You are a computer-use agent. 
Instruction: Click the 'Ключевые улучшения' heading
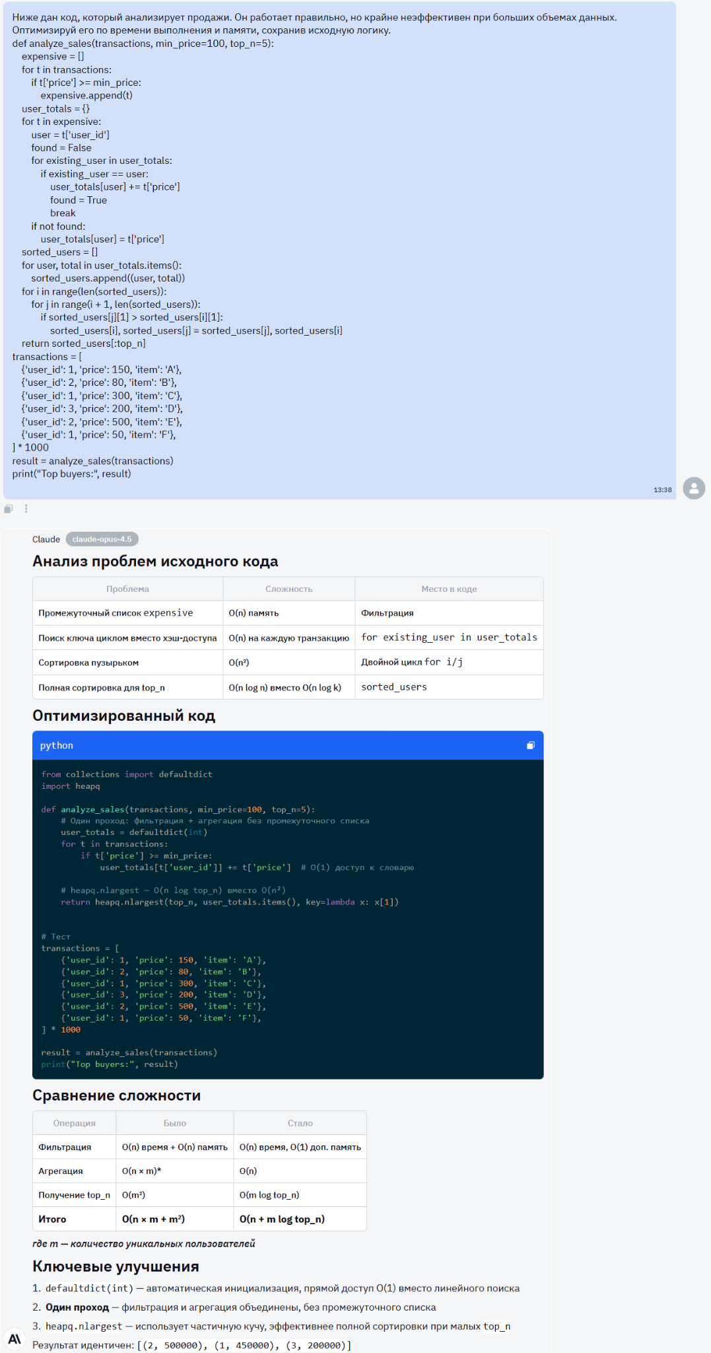(116, 1266)
